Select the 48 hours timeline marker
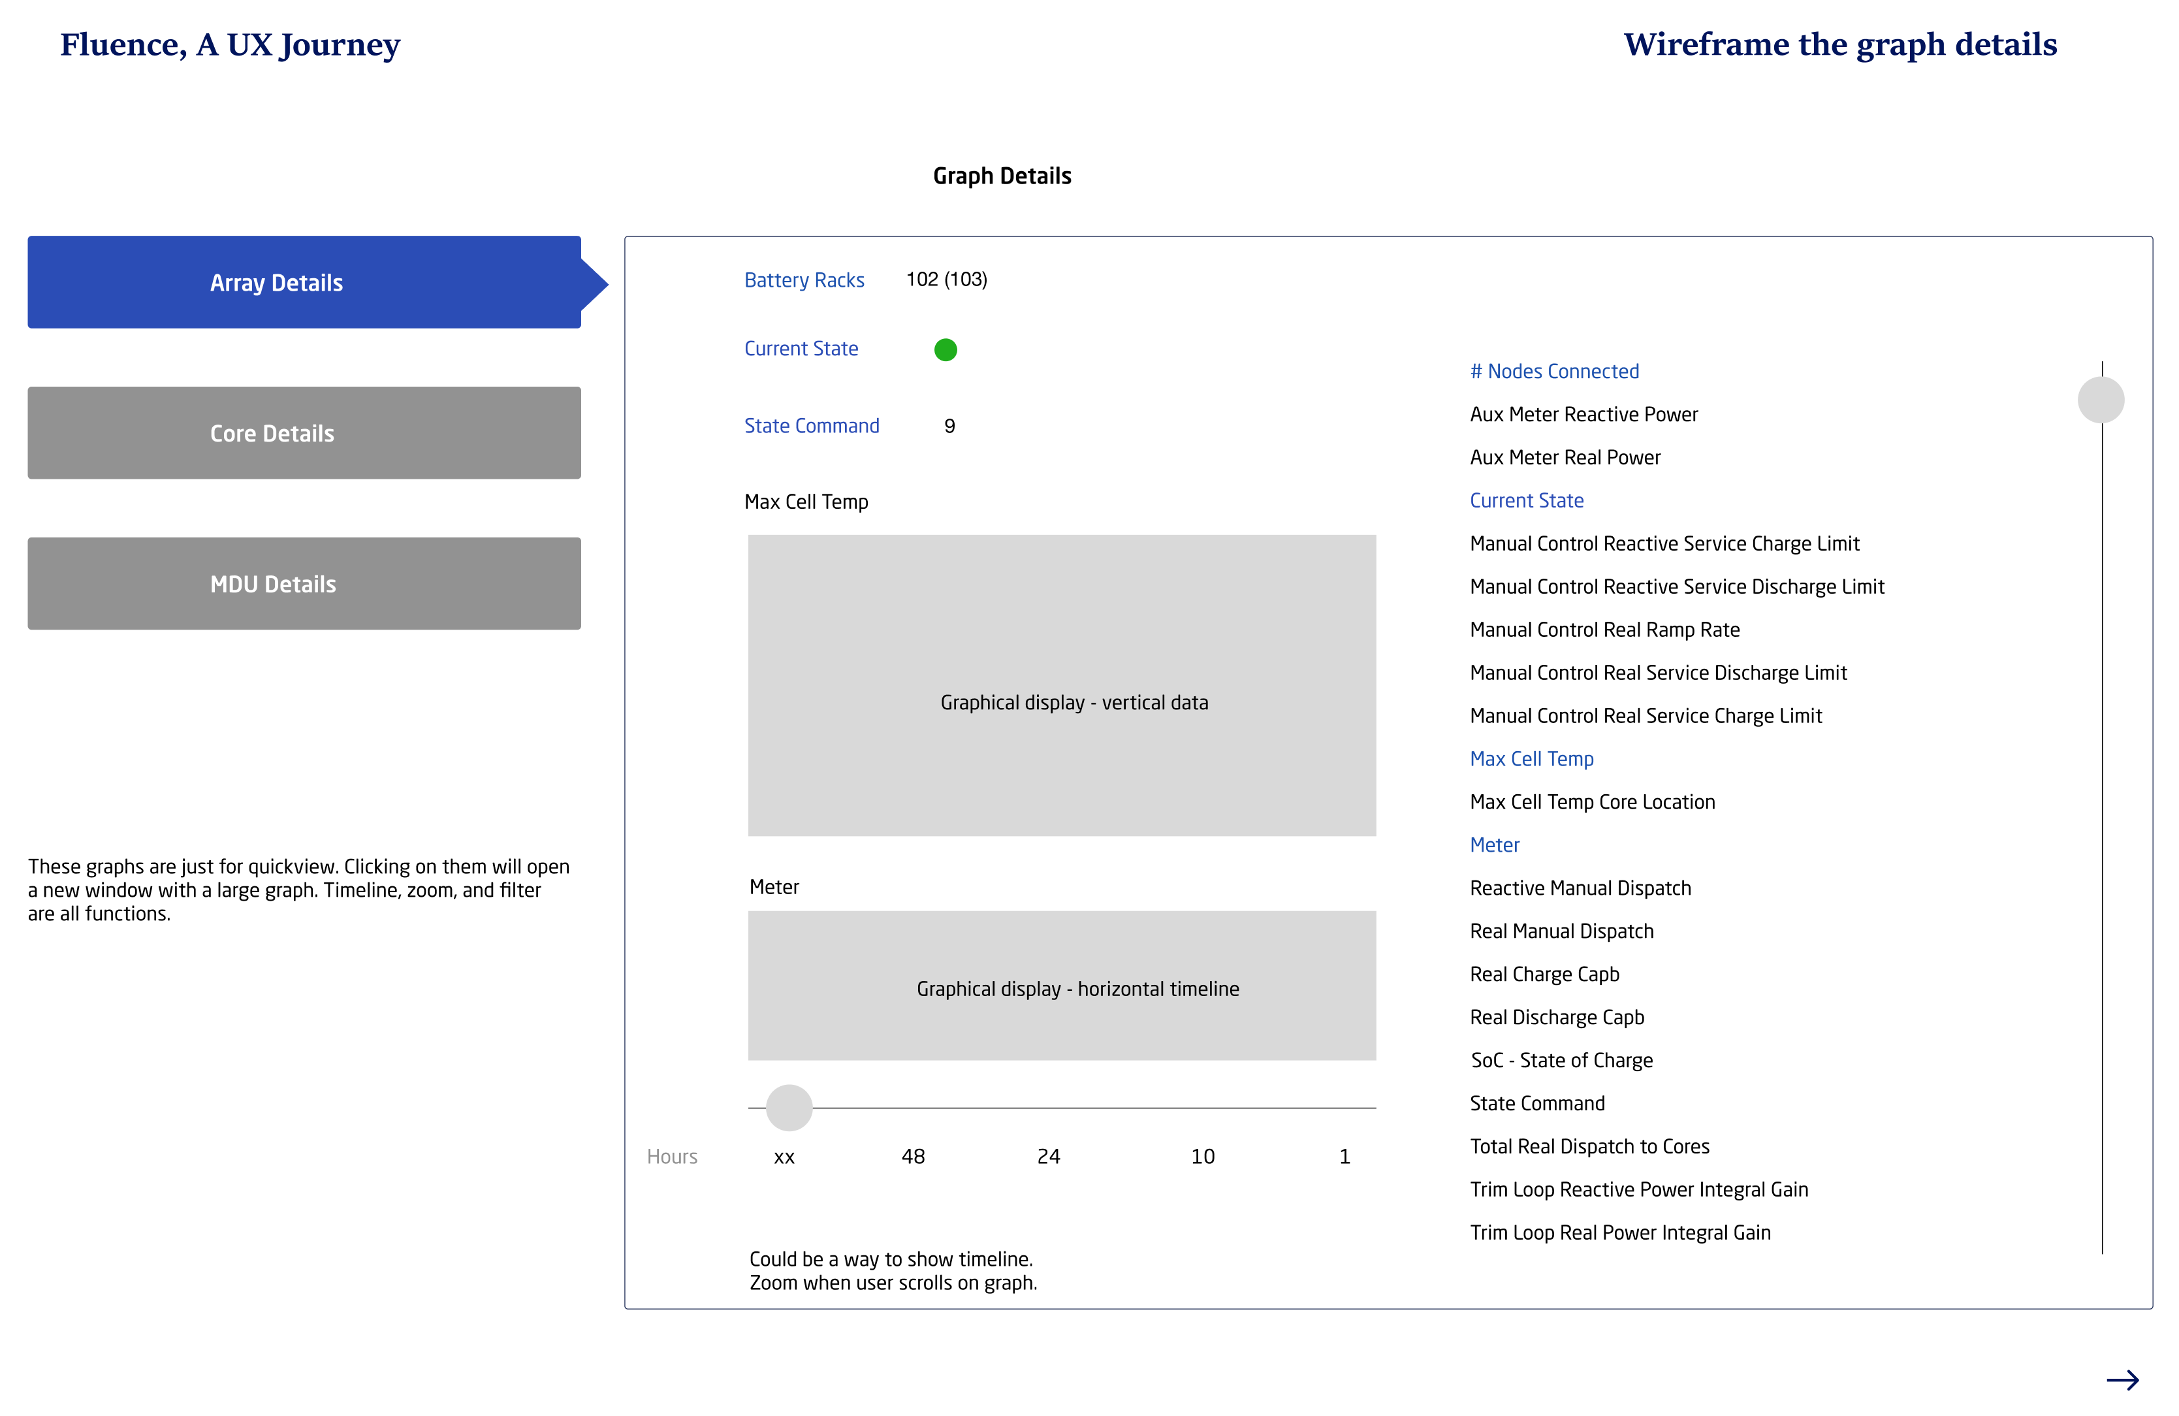Viewport: 2179px width, 1416px height. (x=913, y=1157)
